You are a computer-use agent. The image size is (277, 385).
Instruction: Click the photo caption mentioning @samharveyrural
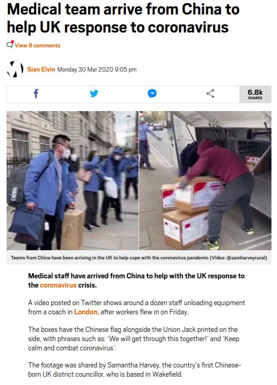coord(139,258)
